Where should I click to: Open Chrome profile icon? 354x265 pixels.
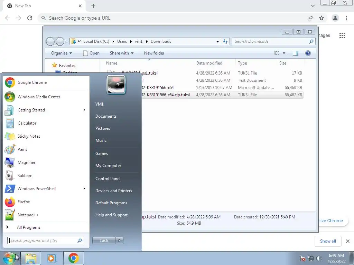(x=335, y=18)
